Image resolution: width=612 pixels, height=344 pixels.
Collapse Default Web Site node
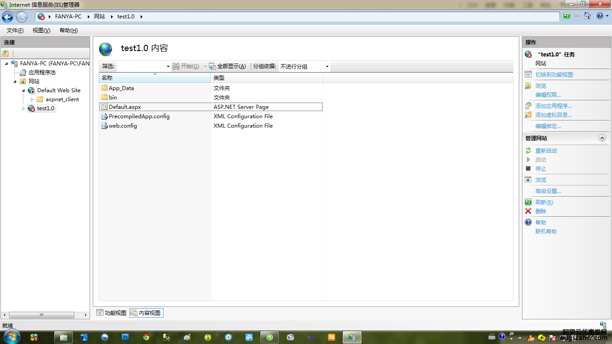coord(23,90)
